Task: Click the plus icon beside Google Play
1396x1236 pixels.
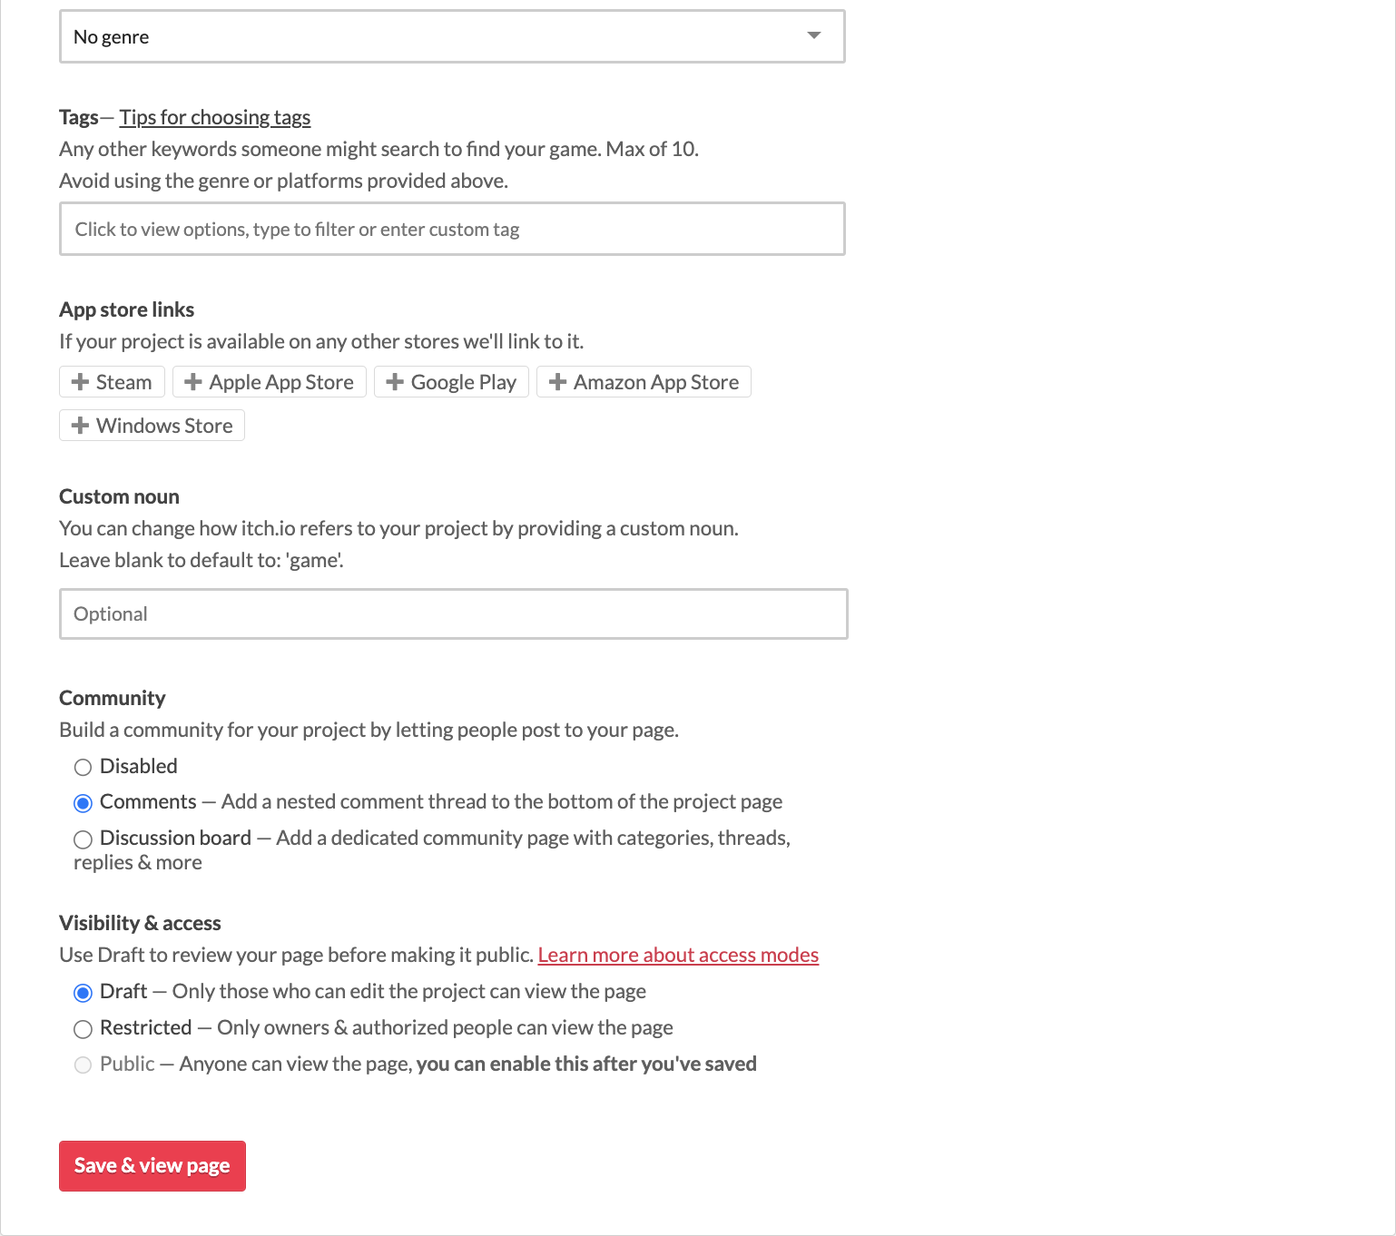Action: click(x=395, y=382)
